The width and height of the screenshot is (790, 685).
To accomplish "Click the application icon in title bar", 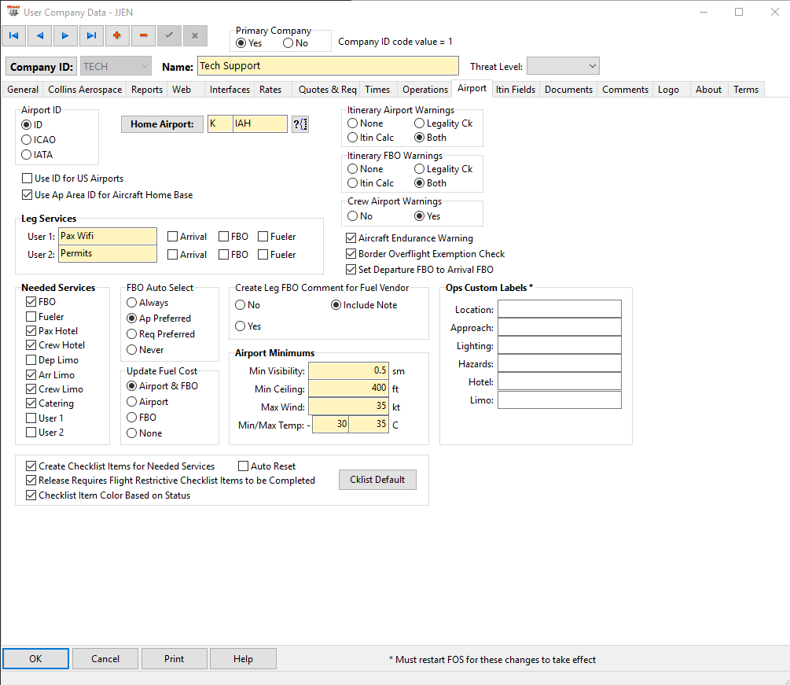I will pyautogui.click(x=13, y=12).
